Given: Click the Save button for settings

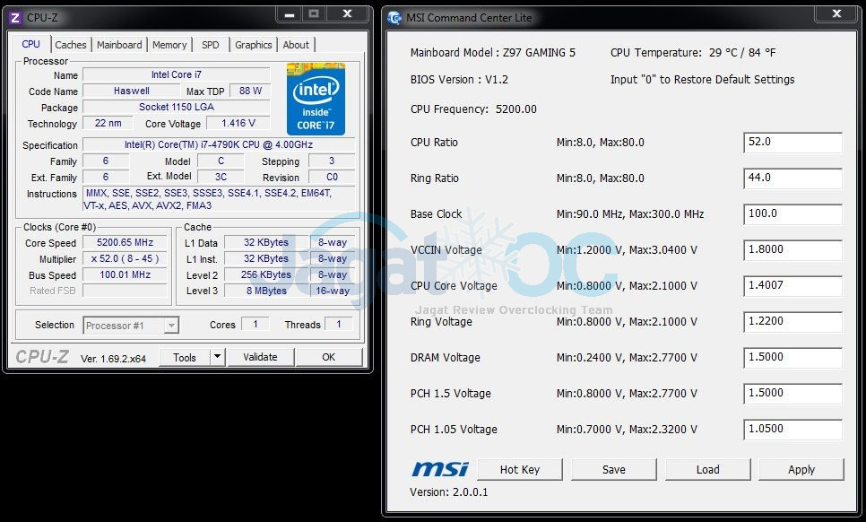Looking at the screenshot, I should (614, 469).
